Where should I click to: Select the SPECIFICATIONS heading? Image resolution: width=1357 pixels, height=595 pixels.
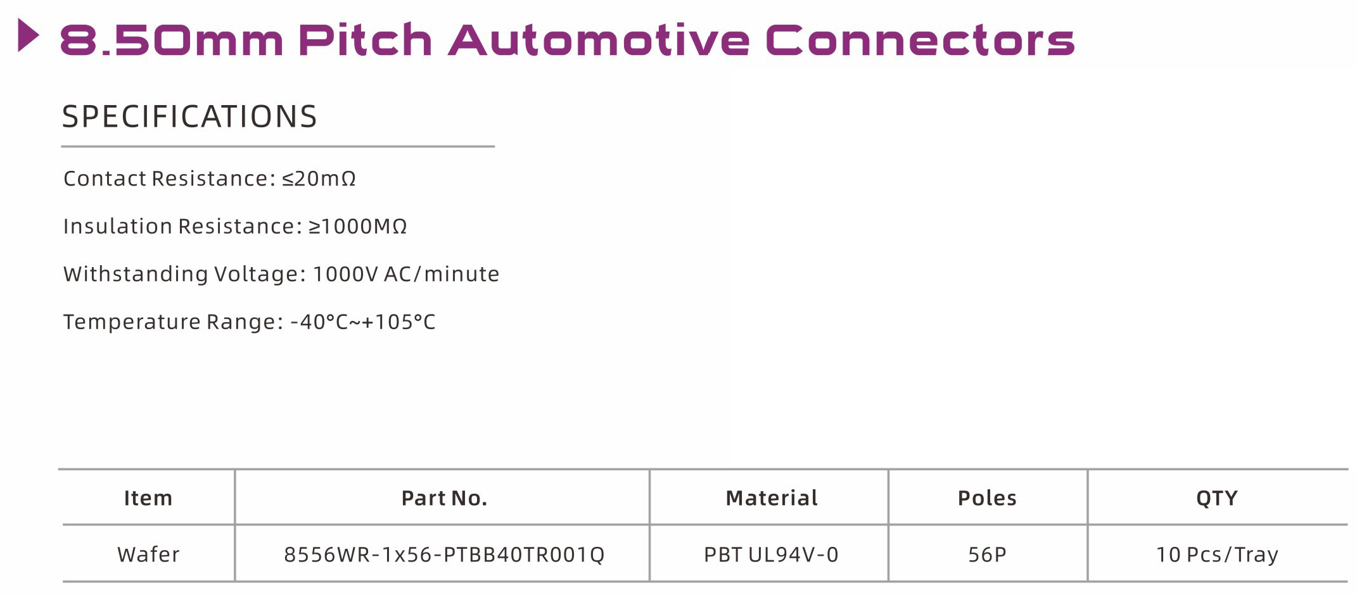(x=189, y=117)
